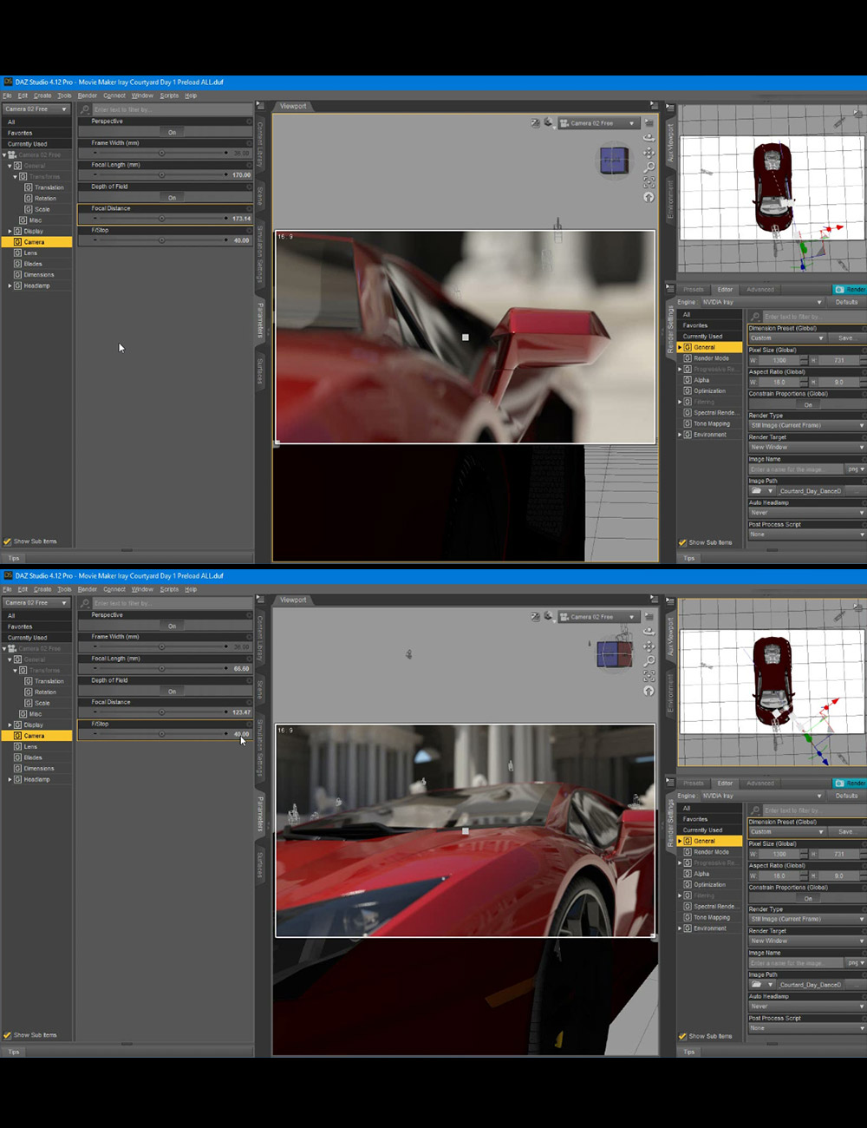Click the Image Name input field
Screen dimensions: 867x1128
(795, 469)
